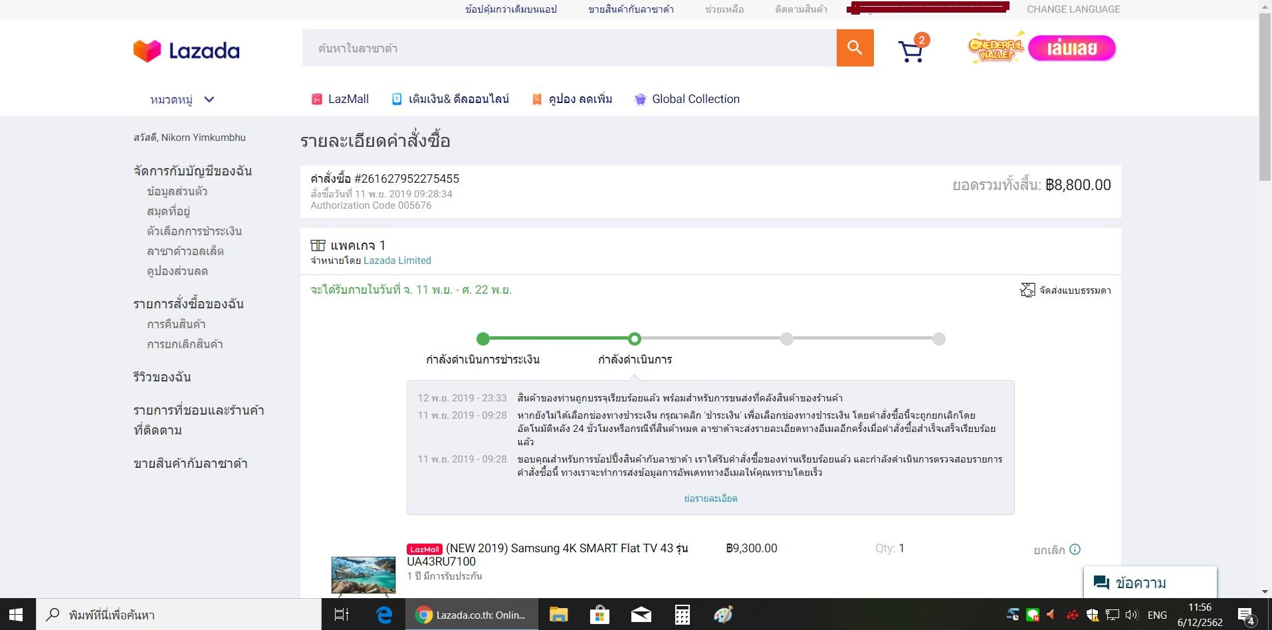Go to การคืนสินค้า in the sidebar

(176, 324)
